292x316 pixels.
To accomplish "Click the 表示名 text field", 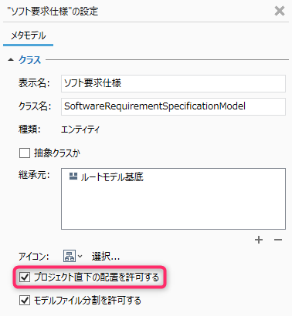I will [173, 83].
